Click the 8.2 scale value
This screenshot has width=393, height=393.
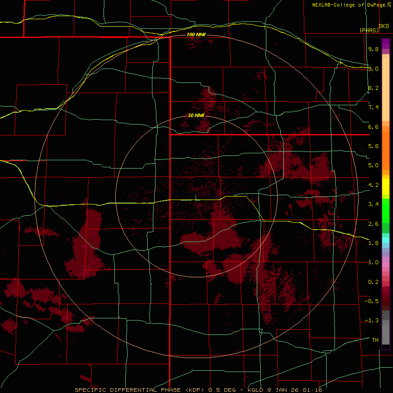373,88
